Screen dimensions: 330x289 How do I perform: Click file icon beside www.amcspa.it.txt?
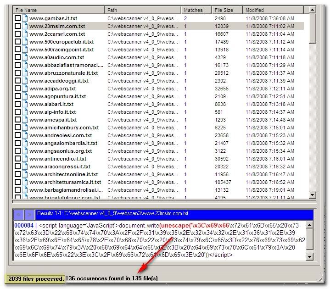25,120
